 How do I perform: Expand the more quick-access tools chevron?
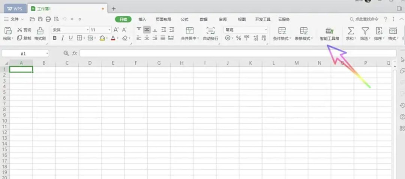click(x=72, y=19)
